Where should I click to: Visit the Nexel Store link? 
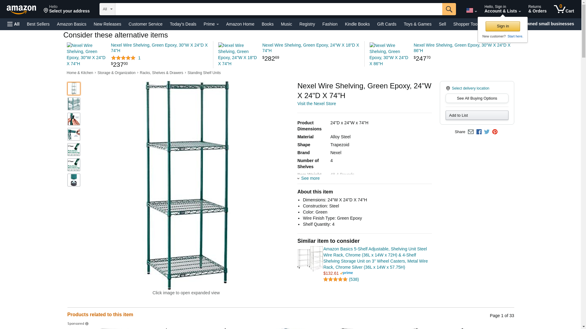click(x=317, y=104)
